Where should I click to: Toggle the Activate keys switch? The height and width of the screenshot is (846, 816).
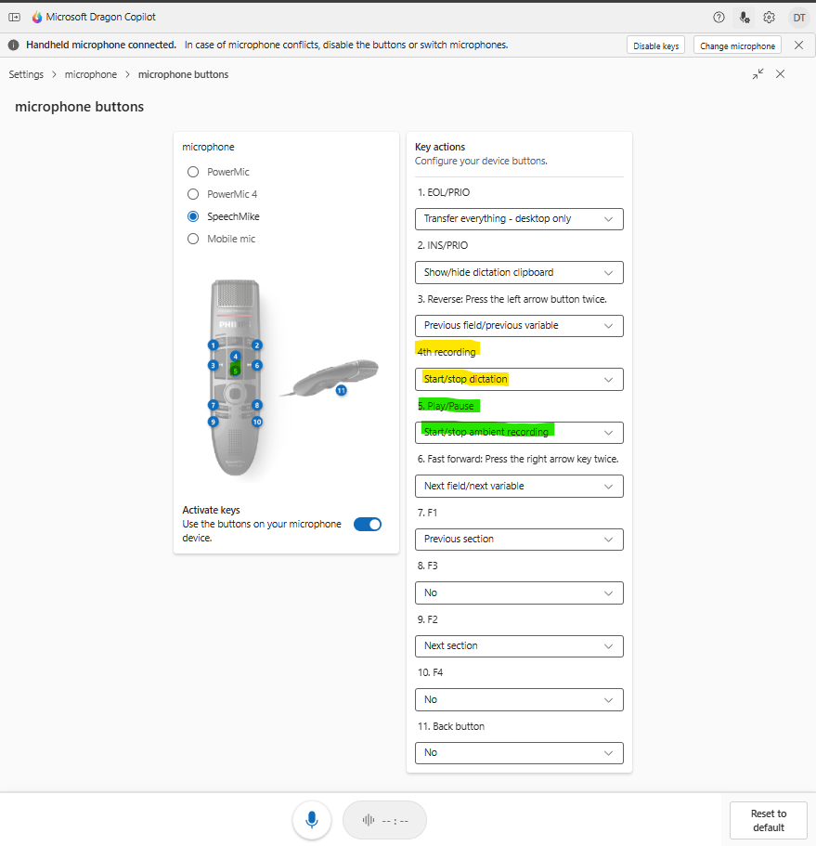(x=368, y=525)
